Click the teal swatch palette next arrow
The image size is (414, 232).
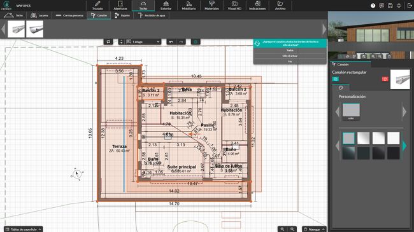click(x=404, y=146)
